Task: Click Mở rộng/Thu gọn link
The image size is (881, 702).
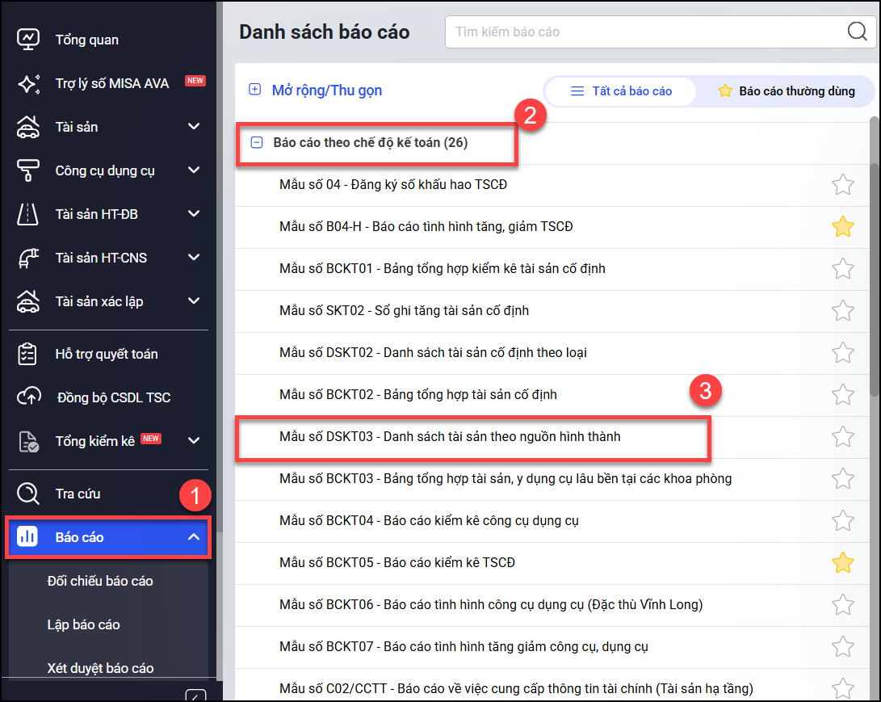Action: click(x=326, y=90)
